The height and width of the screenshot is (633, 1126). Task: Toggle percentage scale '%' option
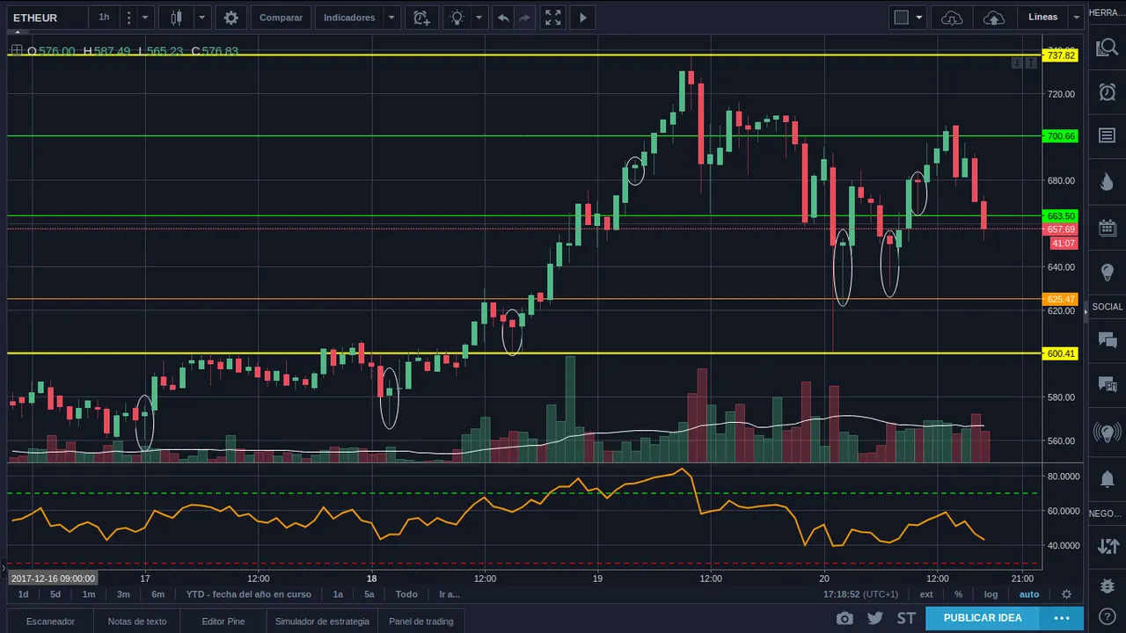tap(959, 594)
